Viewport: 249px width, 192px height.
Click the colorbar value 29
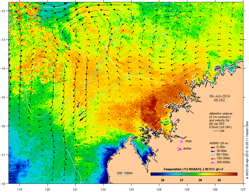pos(219,180)
